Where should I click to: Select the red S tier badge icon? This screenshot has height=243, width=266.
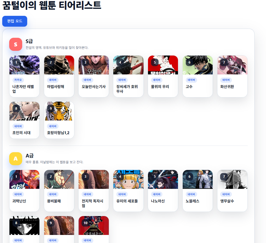[x=16, y=44]
